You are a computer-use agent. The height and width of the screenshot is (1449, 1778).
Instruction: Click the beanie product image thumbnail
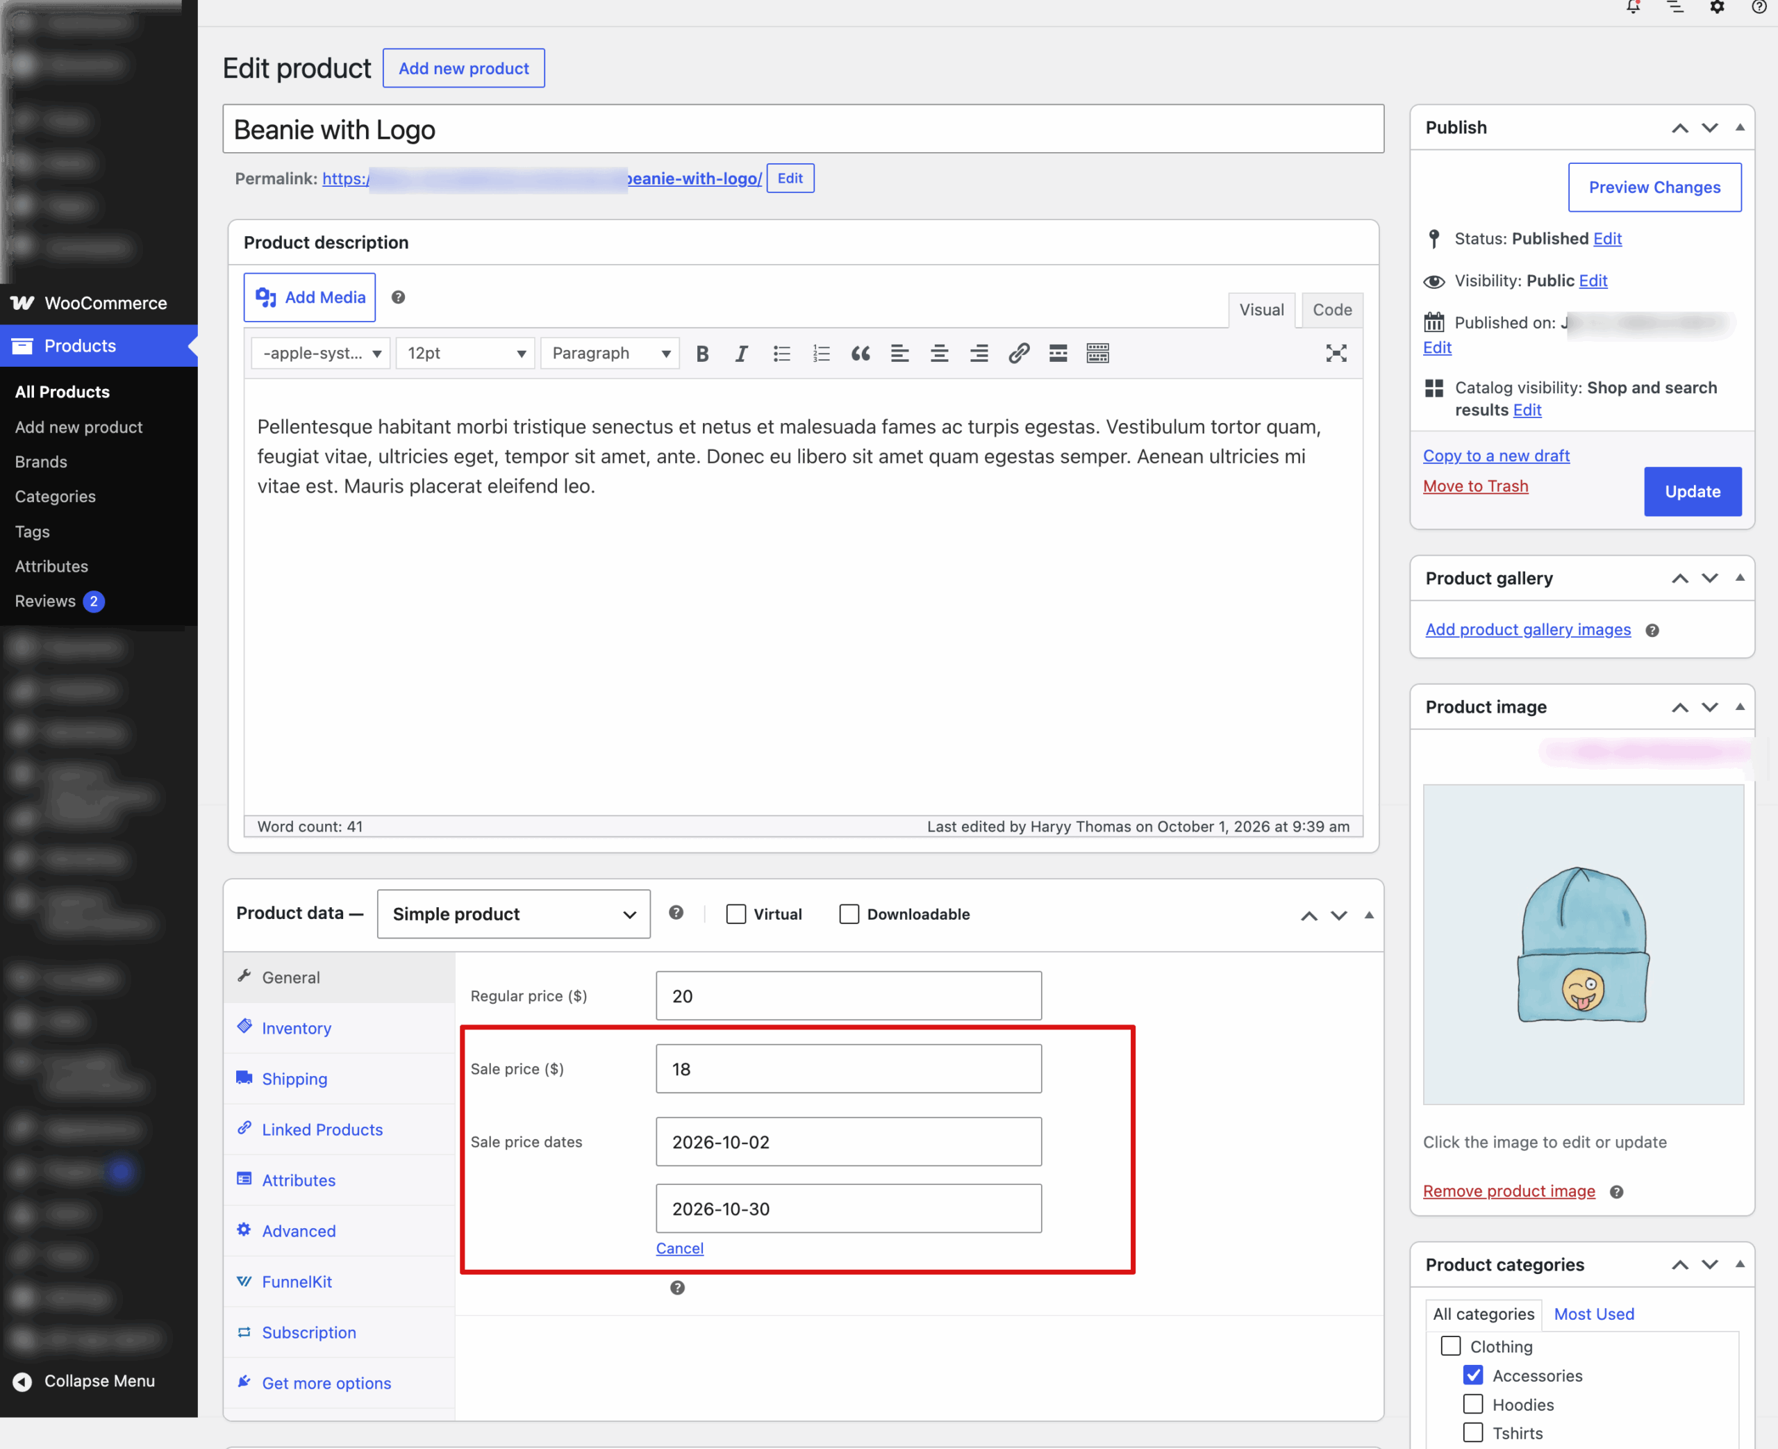tap(1583, 945)
